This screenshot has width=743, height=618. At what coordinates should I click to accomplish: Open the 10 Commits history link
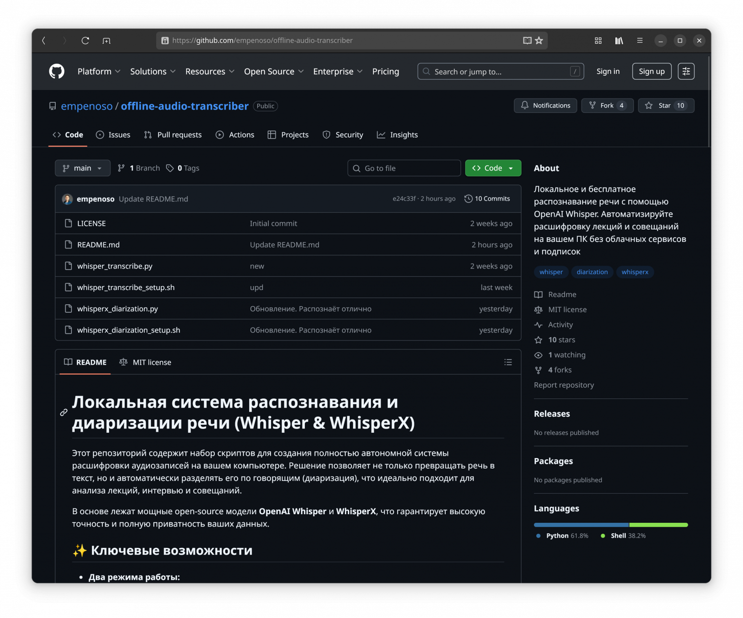(x=487, y=199)
